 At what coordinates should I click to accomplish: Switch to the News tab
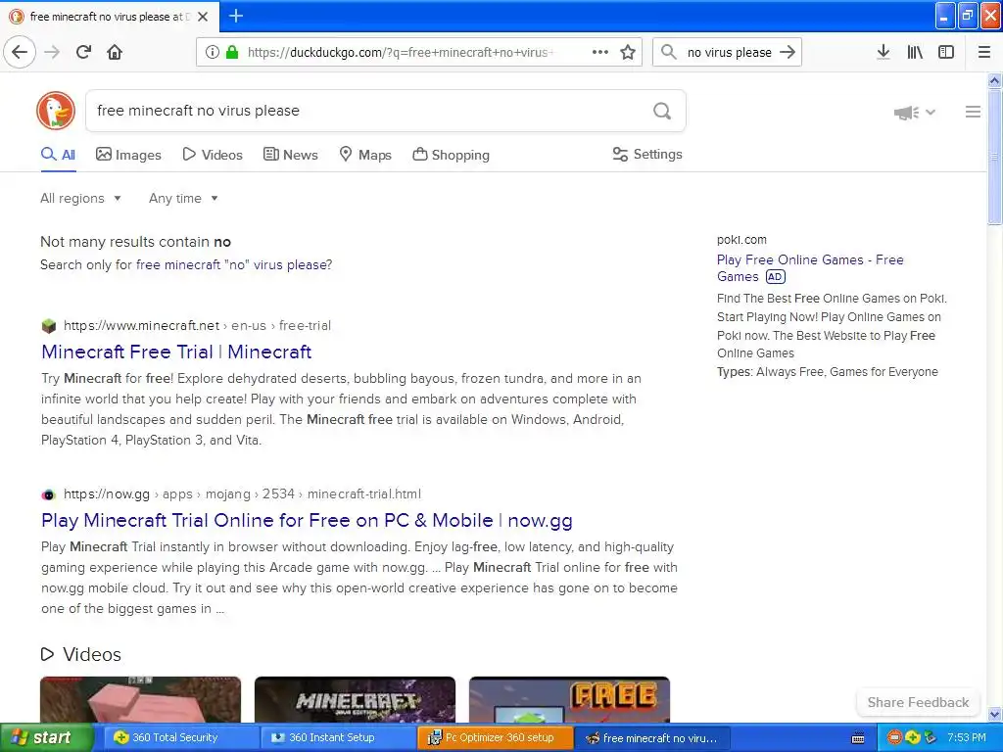click(290, 155)
